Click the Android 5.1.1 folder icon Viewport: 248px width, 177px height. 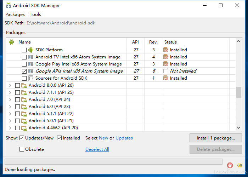(24, 114)
